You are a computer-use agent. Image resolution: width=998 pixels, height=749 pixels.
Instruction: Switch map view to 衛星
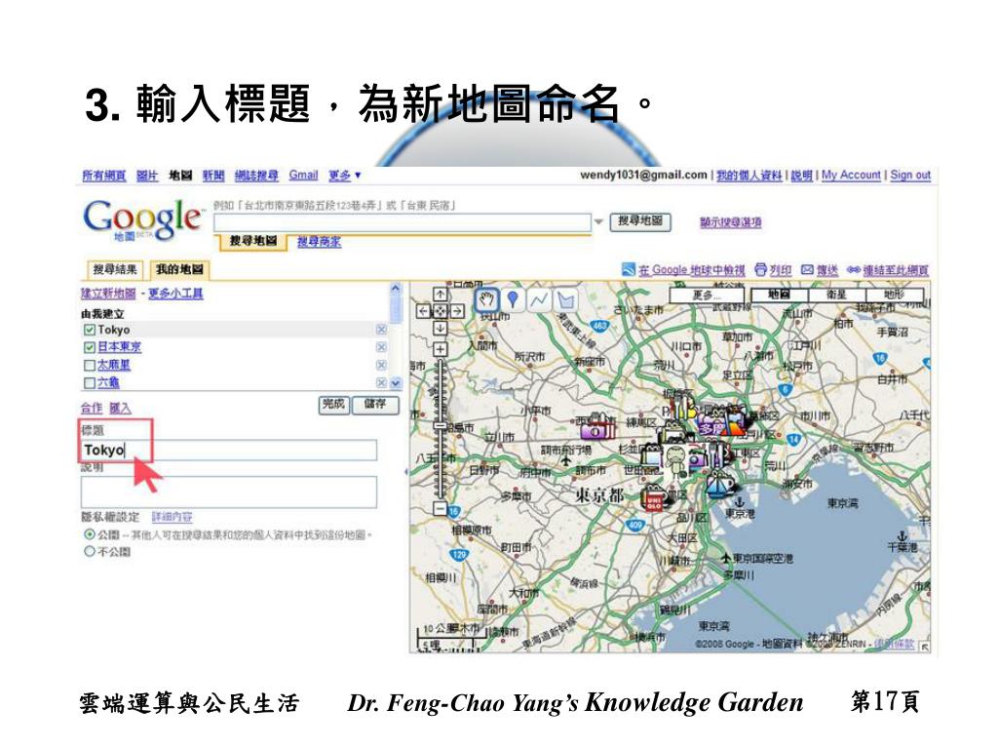836,295
